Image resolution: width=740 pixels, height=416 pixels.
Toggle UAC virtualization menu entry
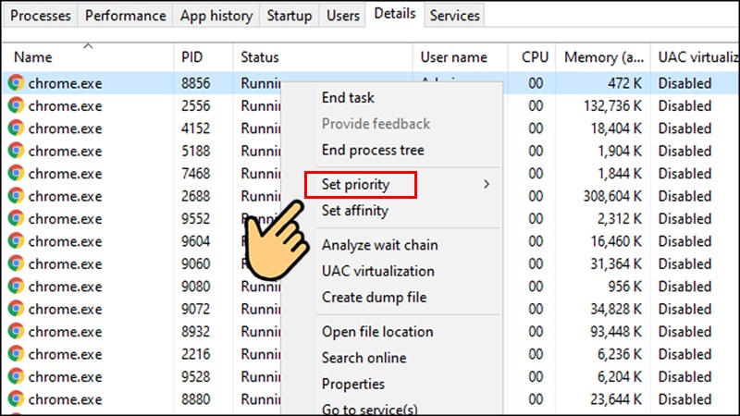378,271
